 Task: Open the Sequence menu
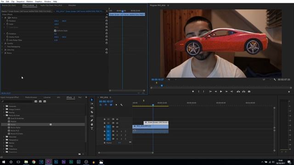(20, 1)
